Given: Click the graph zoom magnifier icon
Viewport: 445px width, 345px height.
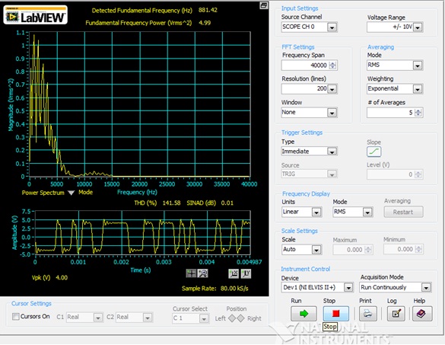Looking at the screenshot, I should (x=202, y=273).
